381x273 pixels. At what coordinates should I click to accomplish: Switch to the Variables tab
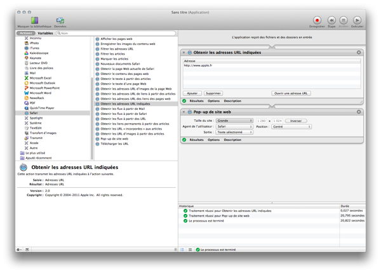tap(45, 32)
